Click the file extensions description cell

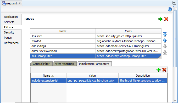(143, 81)
